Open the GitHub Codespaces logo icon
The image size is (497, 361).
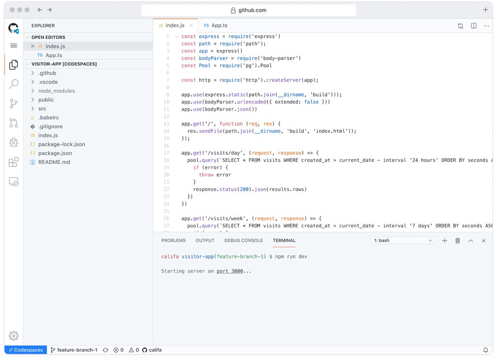(13, 28)
